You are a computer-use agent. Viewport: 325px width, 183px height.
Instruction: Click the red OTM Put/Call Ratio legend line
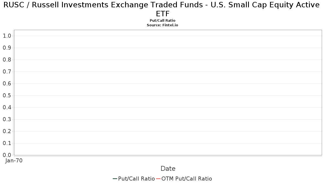pos(158,179)
